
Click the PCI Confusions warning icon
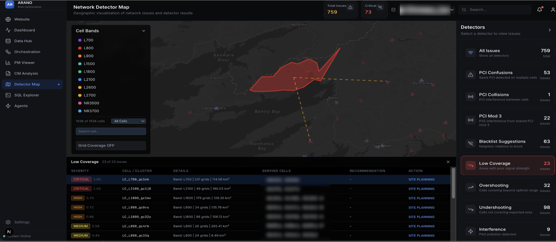(471, 75)
